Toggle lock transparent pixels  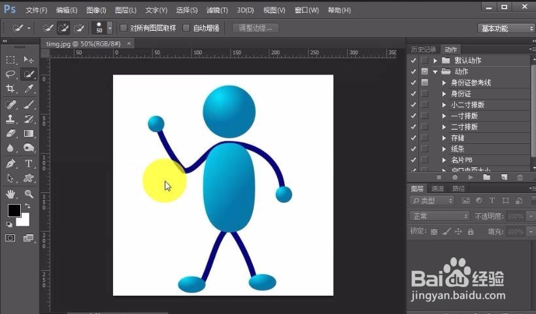(434, 232)
